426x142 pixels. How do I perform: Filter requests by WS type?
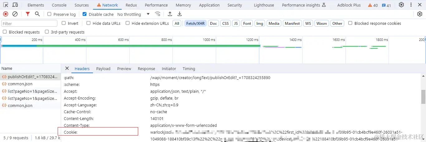tap(308, 23)
